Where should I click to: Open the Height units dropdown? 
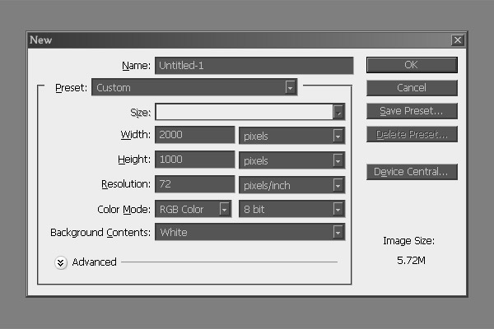(338, 160)
